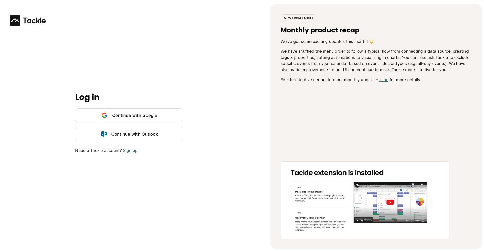Play the video via the red YouTube button
484x251 pixels.
coord(390,202)
